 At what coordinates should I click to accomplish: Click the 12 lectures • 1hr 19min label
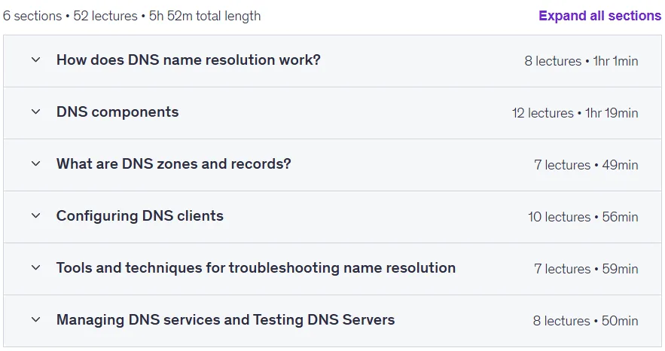coord(575,113)
